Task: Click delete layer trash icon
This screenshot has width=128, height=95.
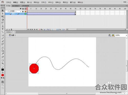Action: tap(11, 29)
